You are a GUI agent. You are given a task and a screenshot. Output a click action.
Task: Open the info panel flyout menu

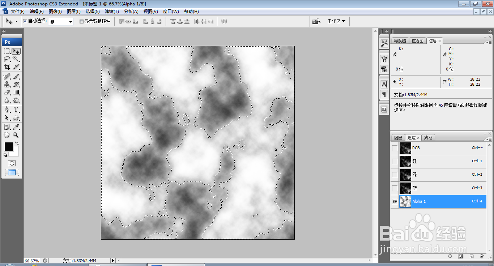pos(489,42)
